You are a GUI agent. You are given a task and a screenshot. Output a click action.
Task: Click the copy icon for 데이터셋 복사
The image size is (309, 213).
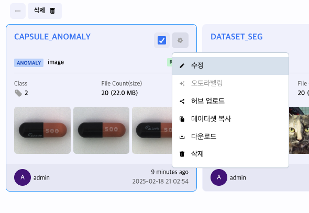pyautogui.click(x=182, y=119)
